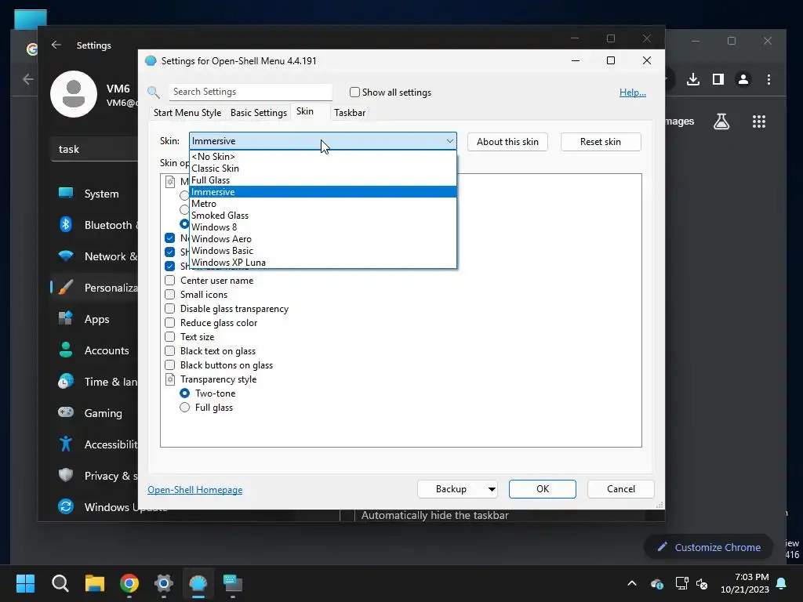
Task: Open Windows Start button on taskbar
Action: coord(25,583)
